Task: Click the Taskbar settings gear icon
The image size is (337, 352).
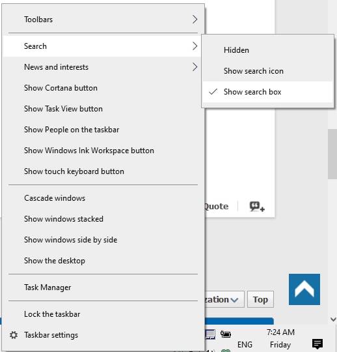Action: [14, 335]
